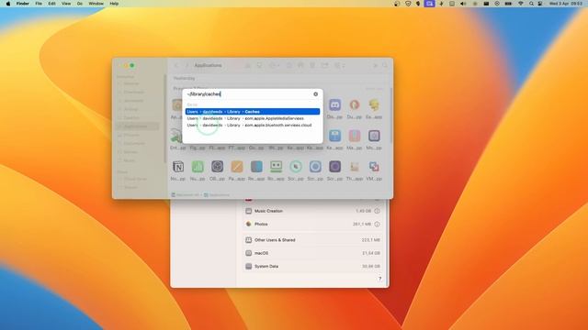The width and height of the screenshot is (588, 330).
Task: Select the macOS storage row
Action: [x=312, y=253]
